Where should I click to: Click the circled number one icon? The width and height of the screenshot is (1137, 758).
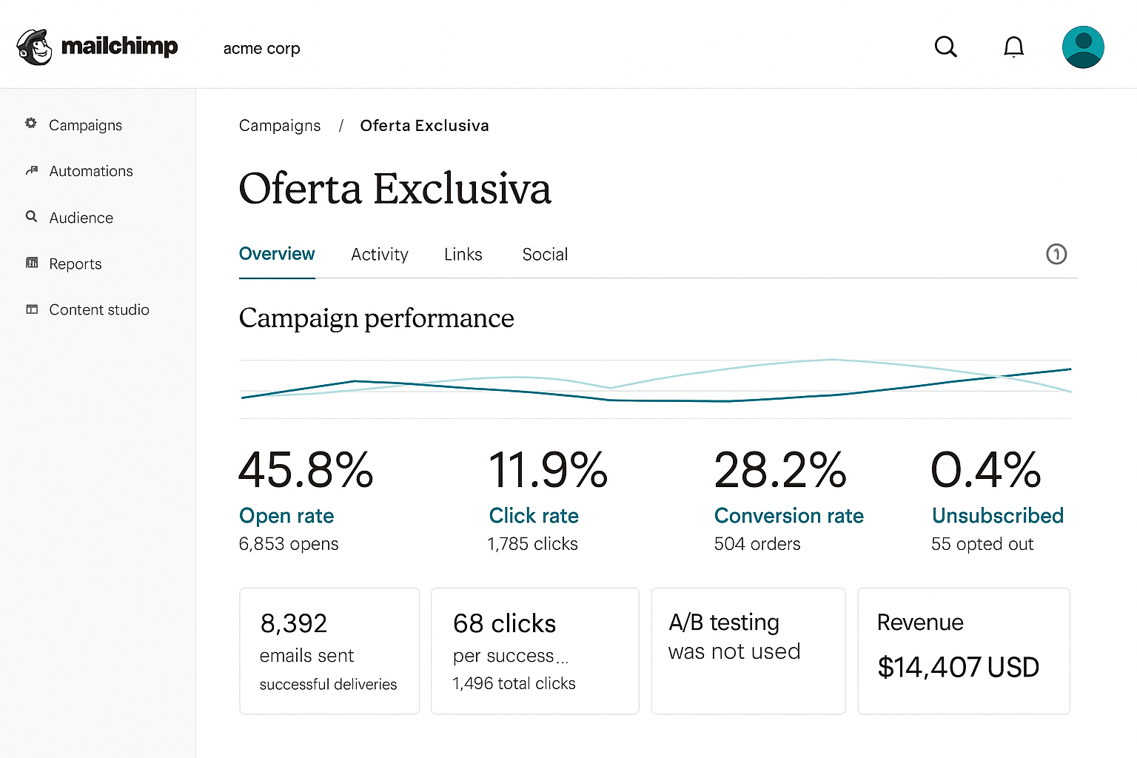tap(1056, 254)
